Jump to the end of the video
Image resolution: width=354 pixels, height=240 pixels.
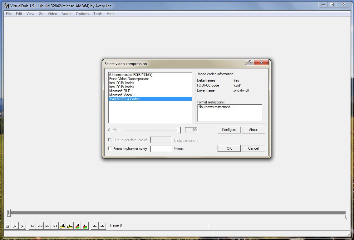click(55, 226)
